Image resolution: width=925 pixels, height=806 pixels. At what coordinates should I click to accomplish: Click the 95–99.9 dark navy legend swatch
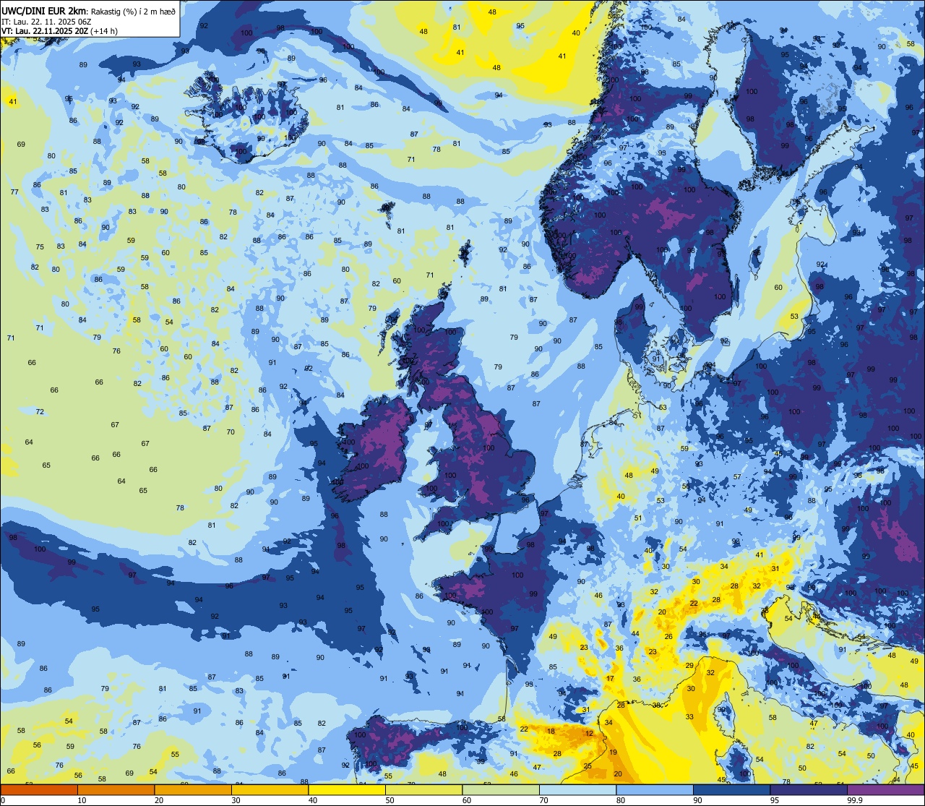809,789
